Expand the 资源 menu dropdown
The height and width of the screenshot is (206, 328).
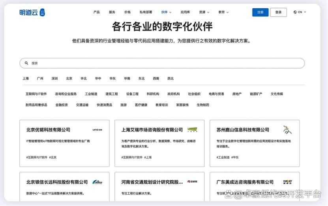tap(204, 12)
